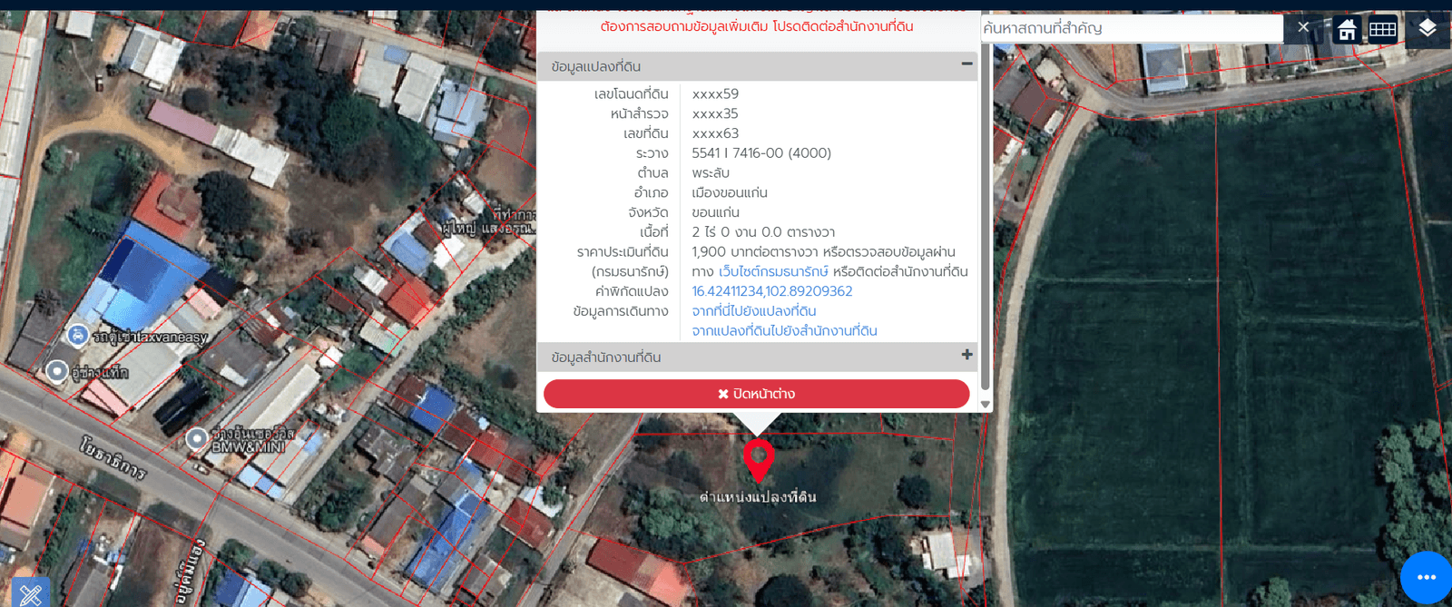Click the ระวาง value 5541 I 7416-00 (4000)
1452x607 pixels.
(x=761, y=153)
